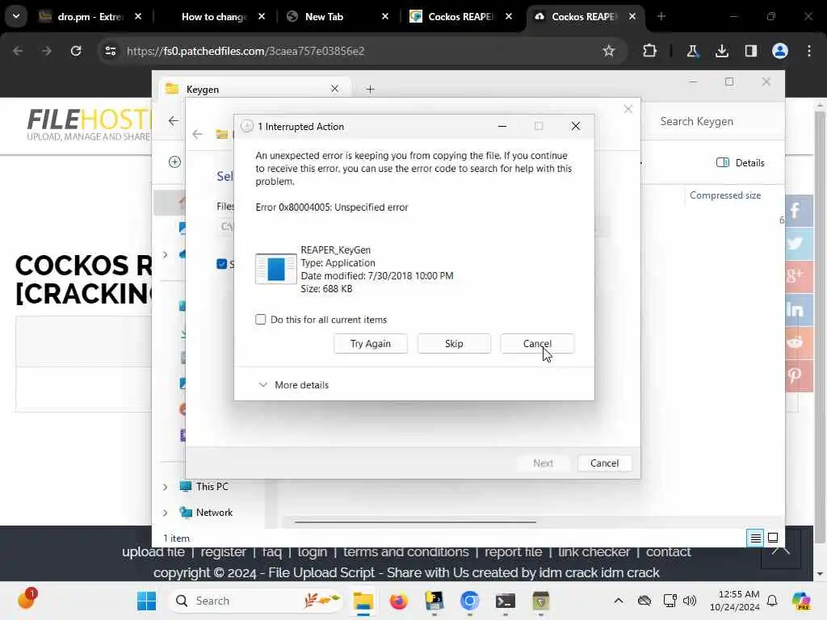Toggle browser side panel icon
The image size is (827, 620).
750,51
